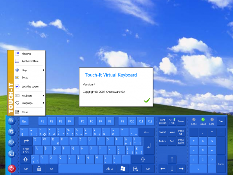Click the numpad plus key
Image resolution: width=233 pixels, height=175 pixels.
[221, 146]
